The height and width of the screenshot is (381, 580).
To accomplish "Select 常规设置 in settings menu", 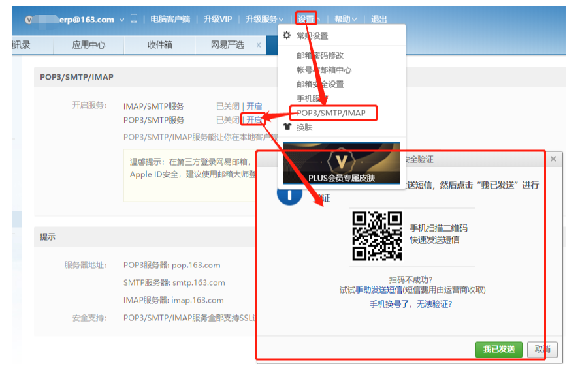I will (312, 36).
